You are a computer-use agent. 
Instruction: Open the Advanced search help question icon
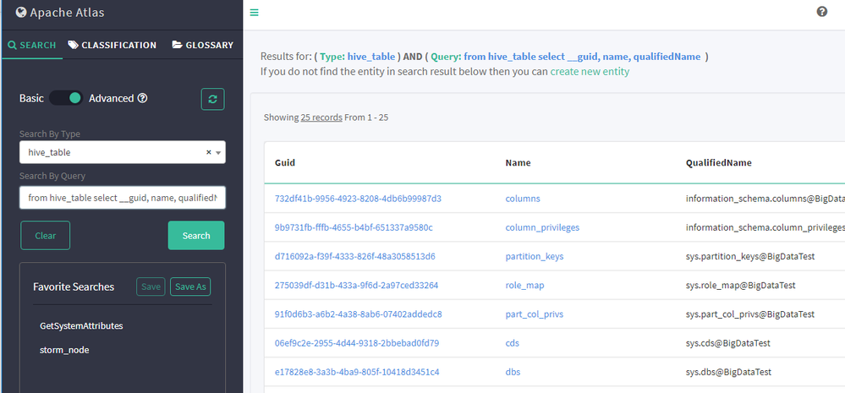pos(142,99)
